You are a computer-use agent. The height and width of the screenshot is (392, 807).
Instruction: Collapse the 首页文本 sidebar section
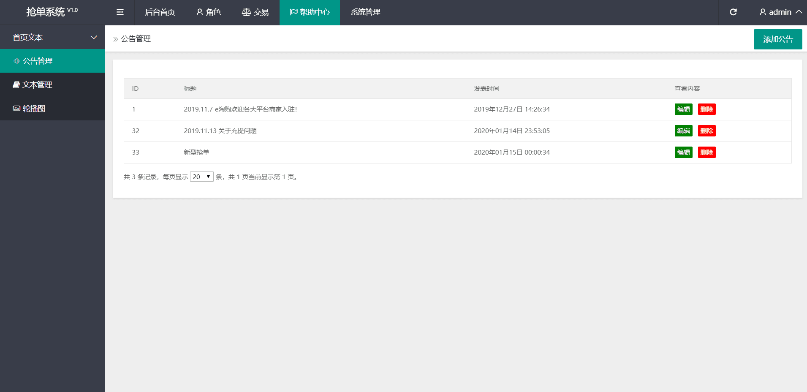[x=52, y=38]
